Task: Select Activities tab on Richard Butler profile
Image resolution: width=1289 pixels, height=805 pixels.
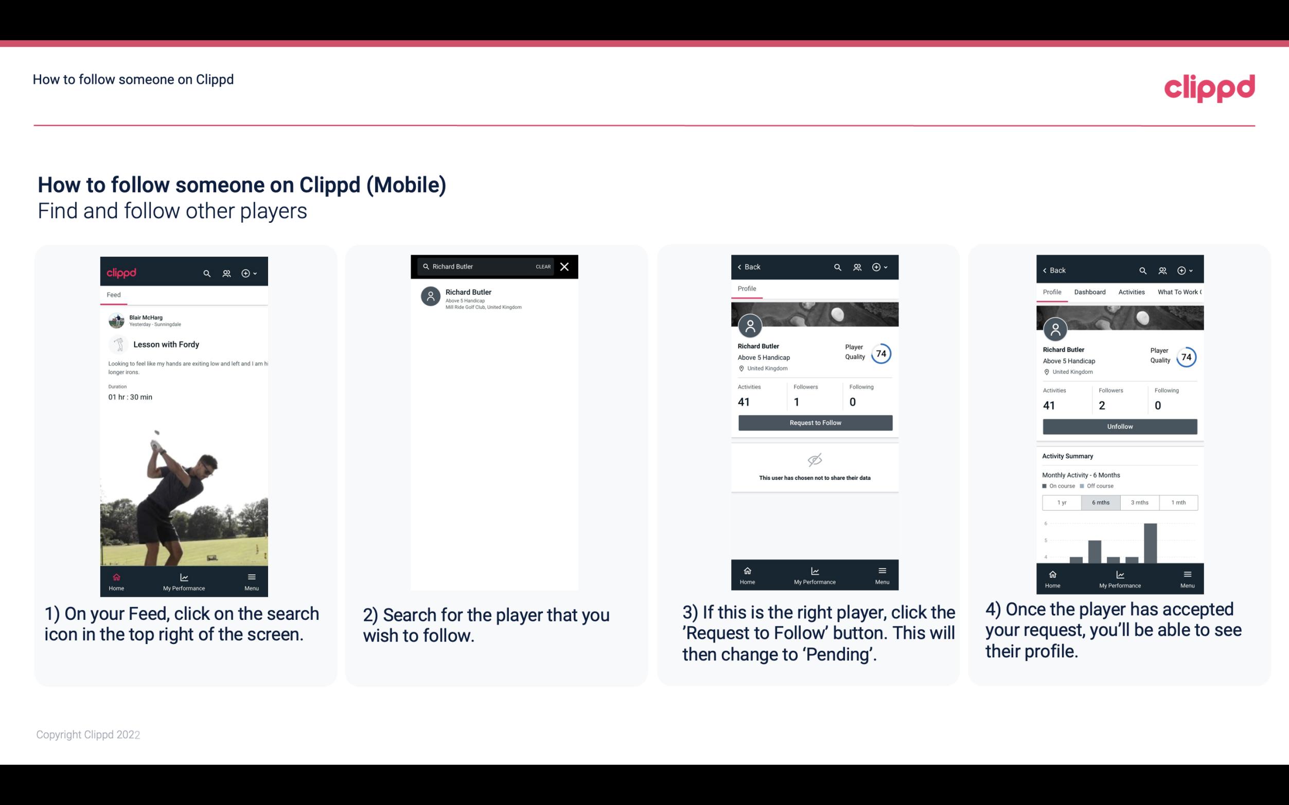Action: (x=1132, y=292)
